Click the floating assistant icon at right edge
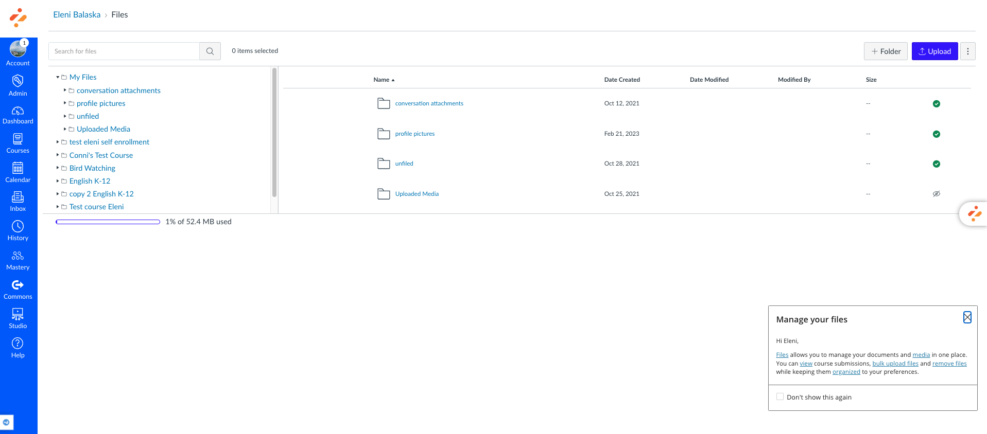This screenshot has height=434, width=987. point(974,213)
